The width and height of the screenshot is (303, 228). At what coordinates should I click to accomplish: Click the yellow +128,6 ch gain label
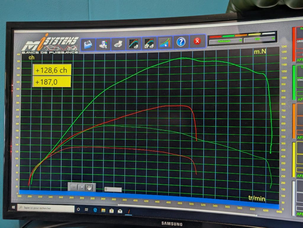52,70
